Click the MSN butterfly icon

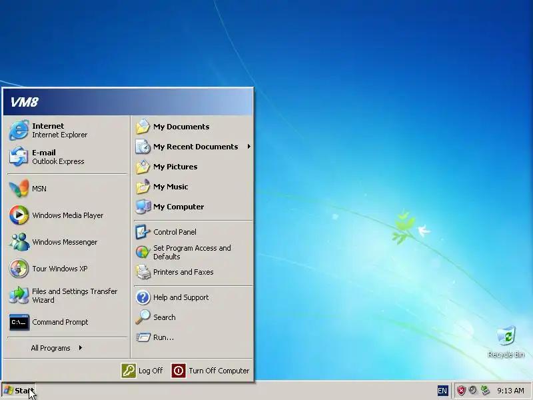click(x=19, y=189)
